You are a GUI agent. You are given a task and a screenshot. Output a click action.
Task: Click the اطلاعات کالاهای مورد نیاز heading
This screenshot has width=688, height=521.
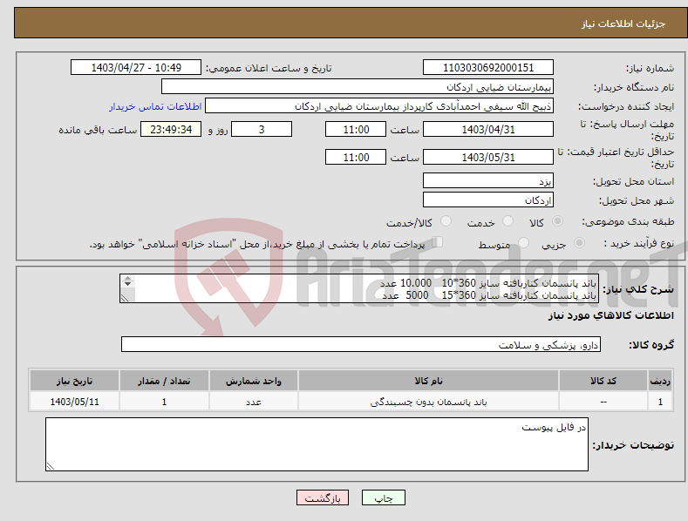[610, 315]
